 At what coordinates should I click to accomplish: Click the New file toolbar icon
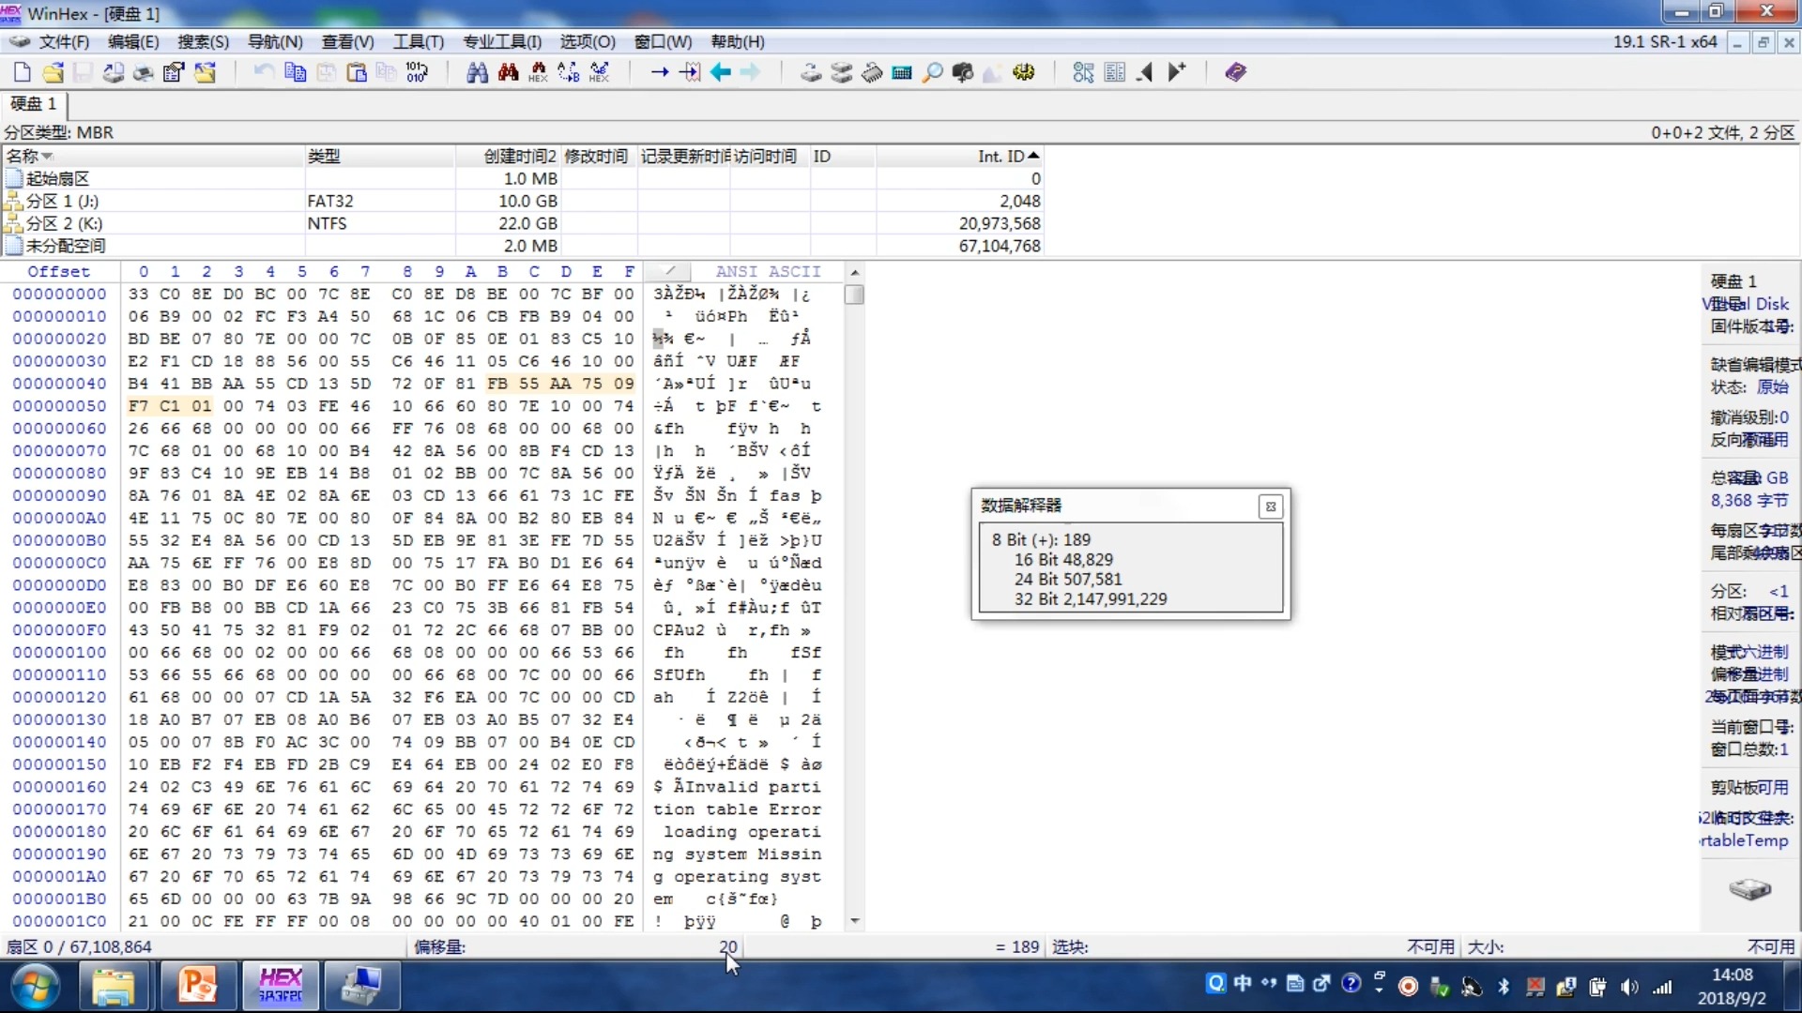(23, 72)
